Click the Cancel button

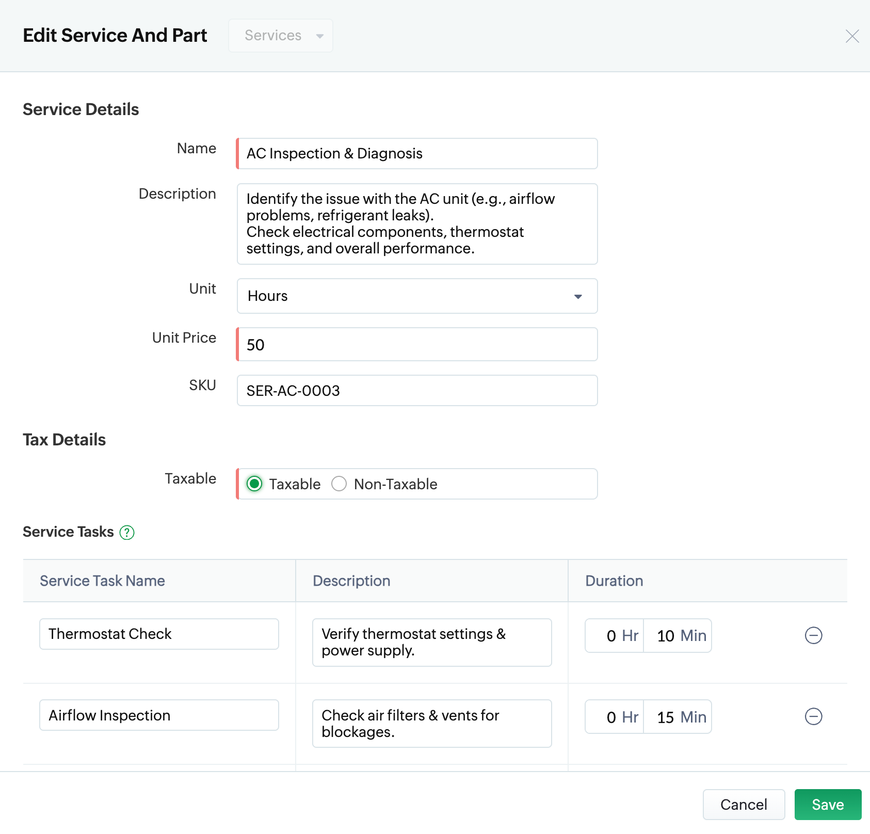744,805
